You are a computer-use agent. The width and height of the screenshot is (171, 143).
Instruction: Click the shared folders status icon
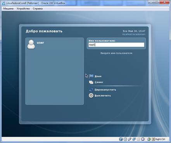[138, 139]
